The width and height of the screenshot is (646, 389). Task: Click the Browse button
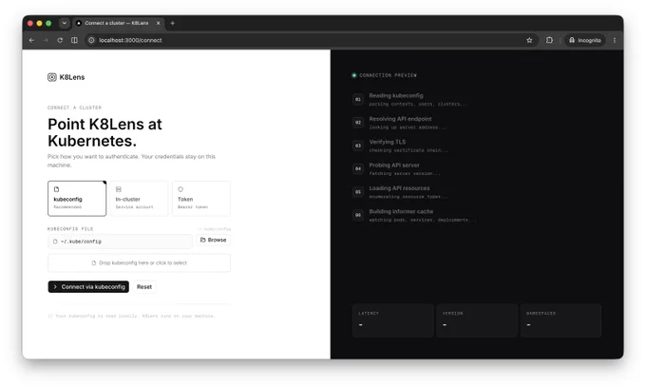pyautogui.click(x=214, y=240)
